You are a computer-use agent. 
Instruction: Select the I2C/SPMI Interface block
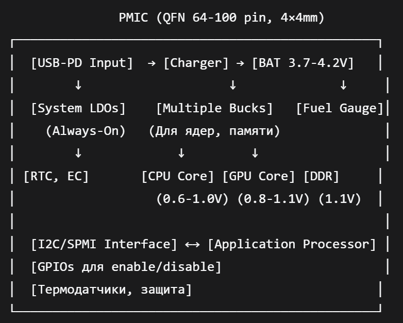point(104,244)
